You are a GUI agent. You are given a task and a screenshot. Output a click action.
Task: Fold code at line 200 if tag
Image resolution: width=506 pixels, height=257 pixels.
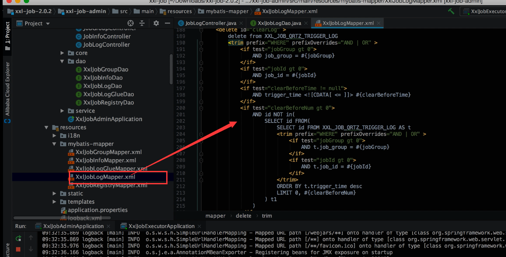coord(201,108)
